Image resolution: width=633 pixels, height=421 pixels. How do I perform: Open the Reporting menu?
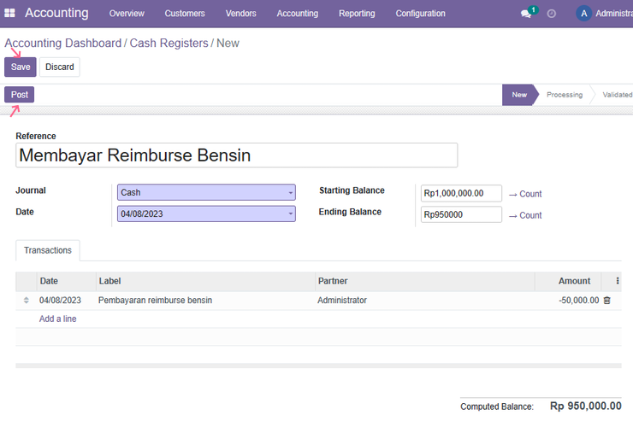357,14
